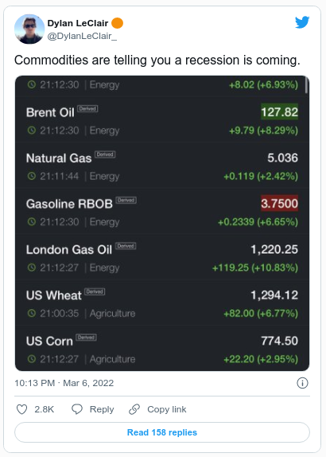This screenshot has height=457, width=326.
Task: Click the Derived tag beside Natural Gas
Action: pos(105,154)
